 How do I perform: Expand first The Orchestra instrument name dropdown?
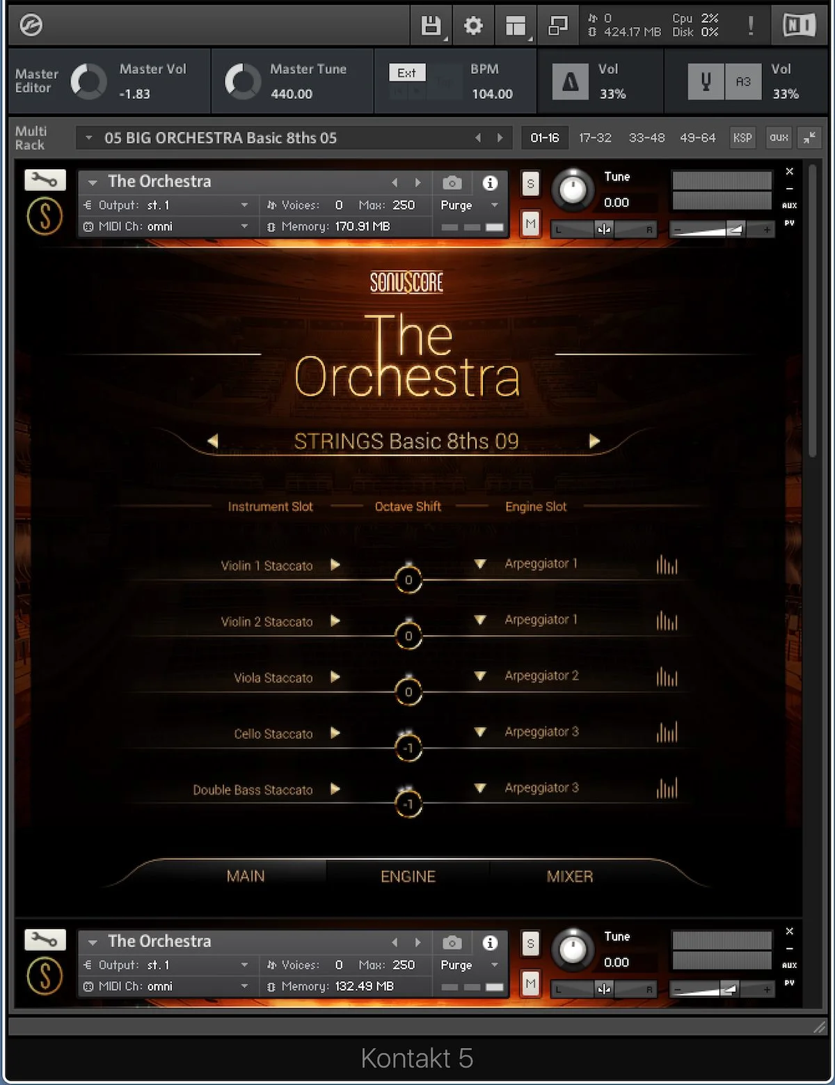click(93, 182)
